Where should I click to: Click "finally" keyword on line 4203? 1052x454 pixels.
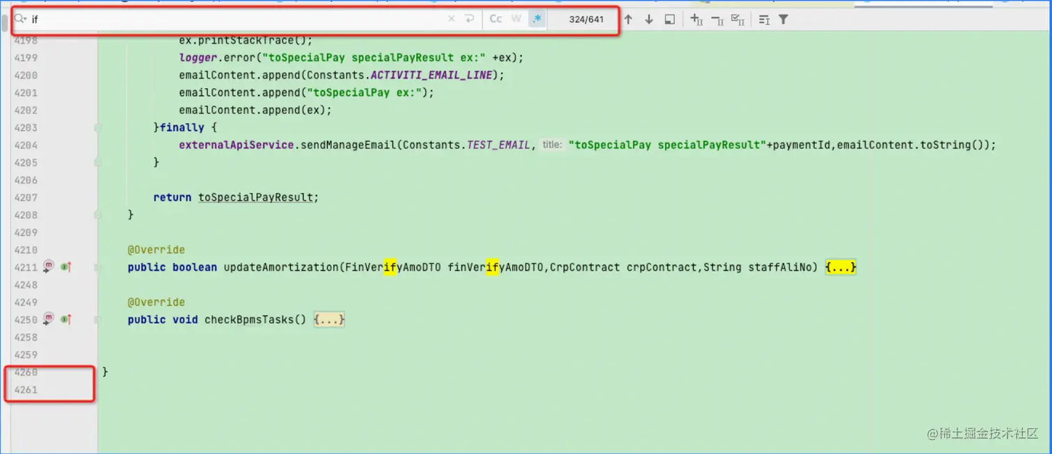tap(182, 128)
